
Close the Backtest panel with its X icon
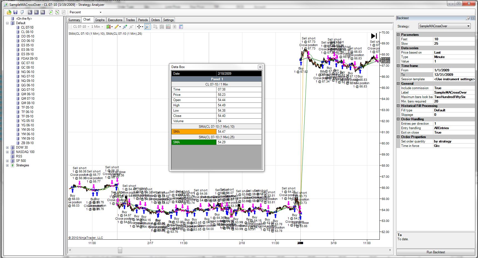click(473, 18)
